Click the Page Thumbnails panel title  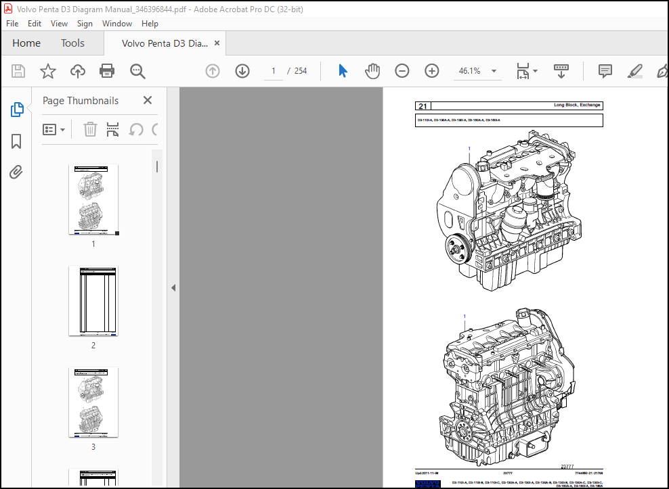point(81,101)
